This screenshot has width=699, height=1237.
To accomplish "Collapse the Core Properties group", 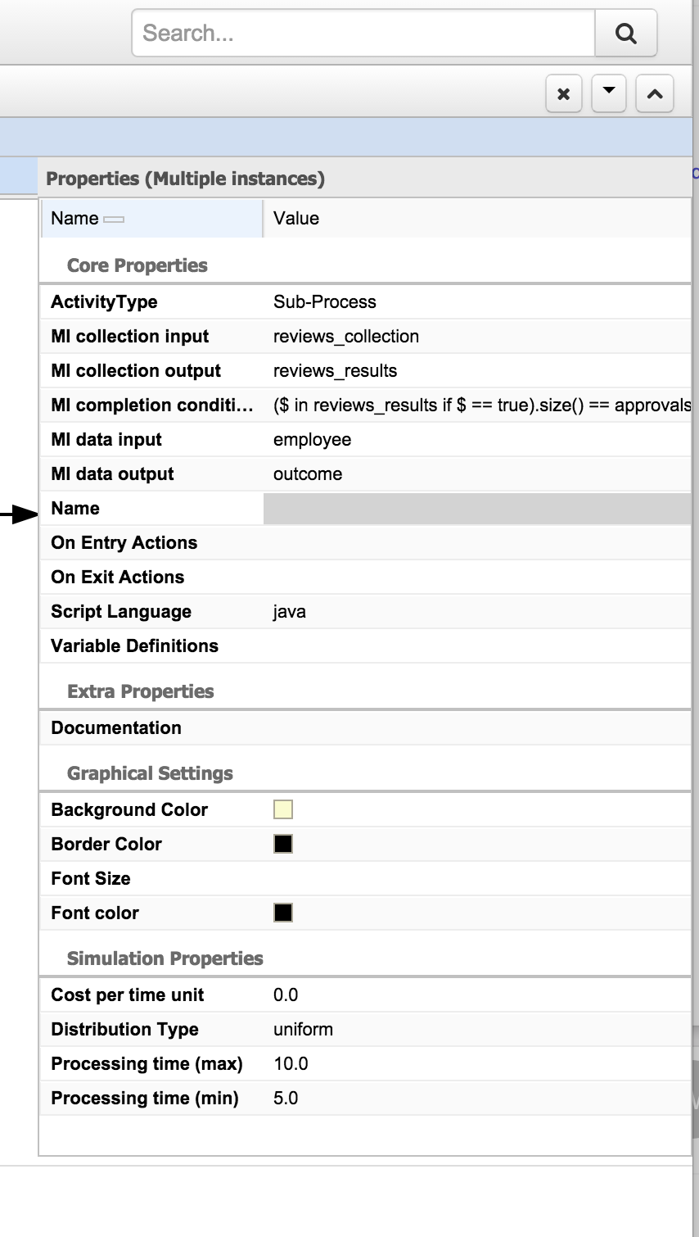I will coord(138,265).
